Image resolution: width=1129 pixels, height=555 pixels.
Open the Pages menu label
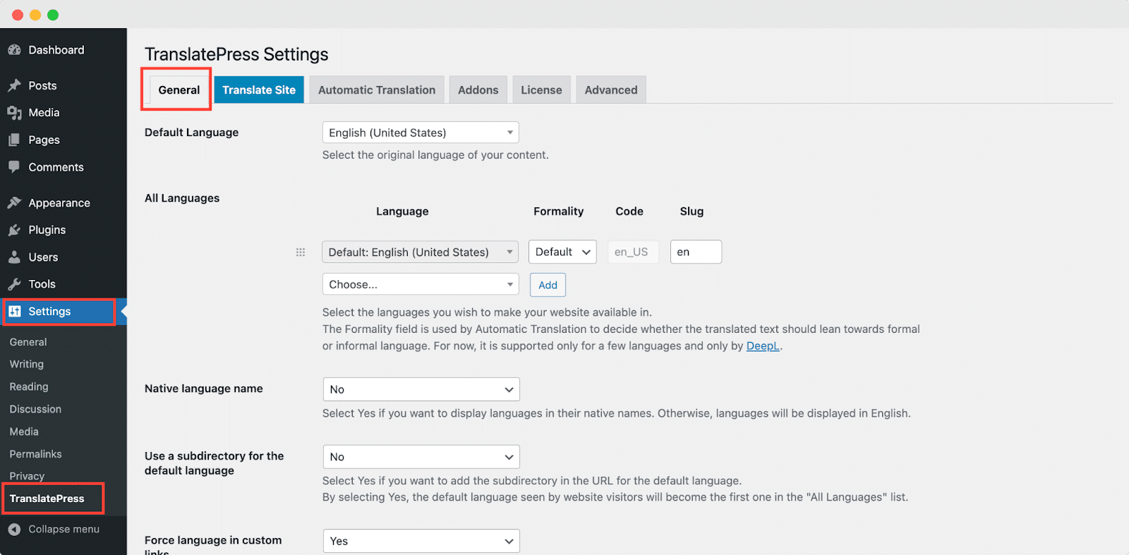pyautogui.click(x=44, y=140)
